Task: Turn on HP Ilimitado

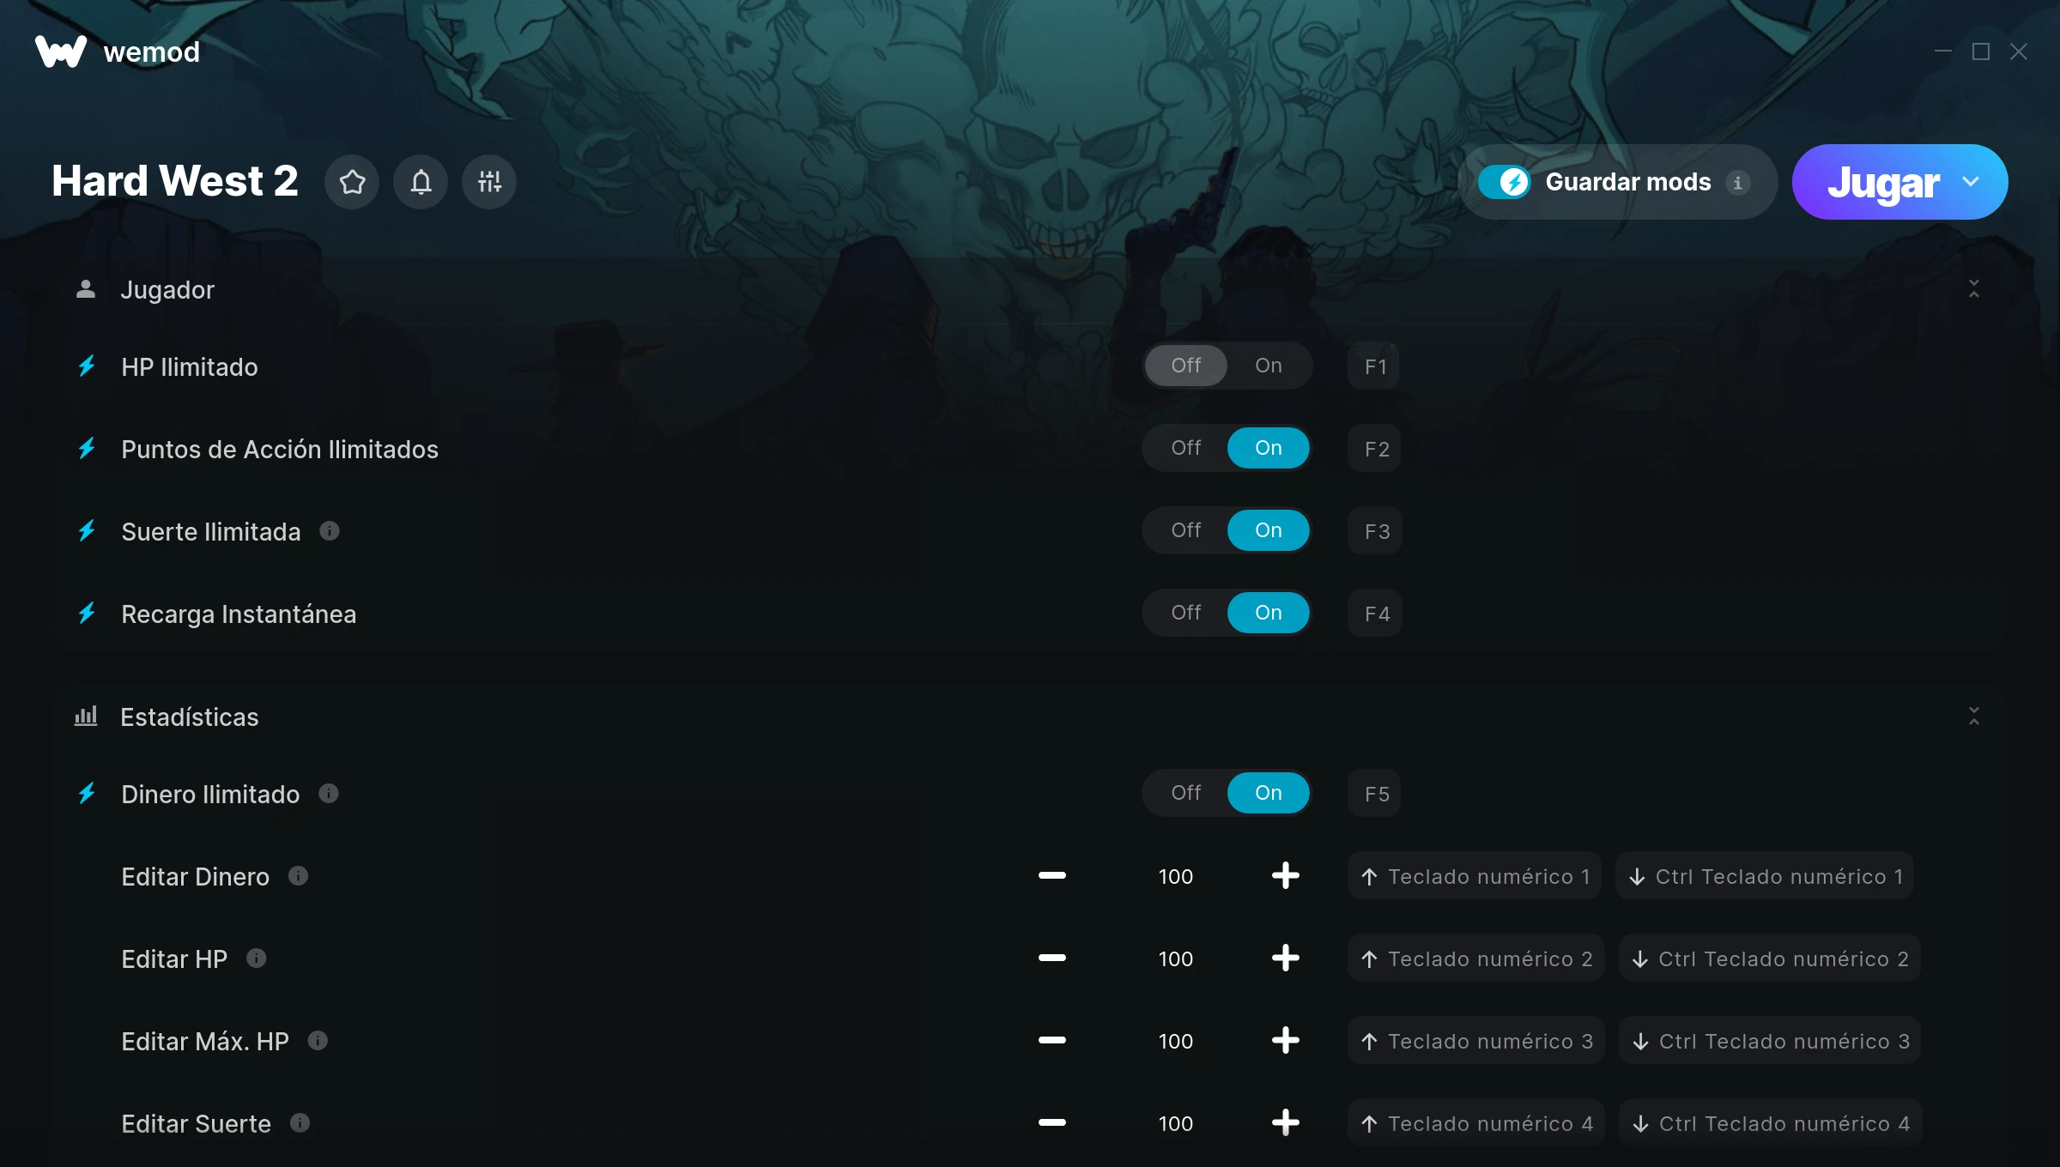Action: pos(1268,366)
